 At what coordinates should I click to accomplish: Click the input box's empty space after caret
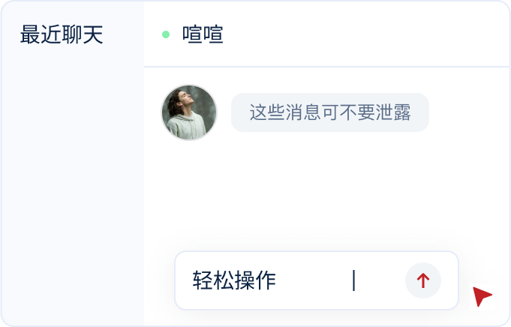(x=380, y=280)
